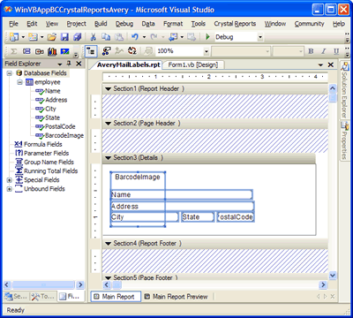
Task: Click the PostalCode field in the tree
Action: [60, 126]
